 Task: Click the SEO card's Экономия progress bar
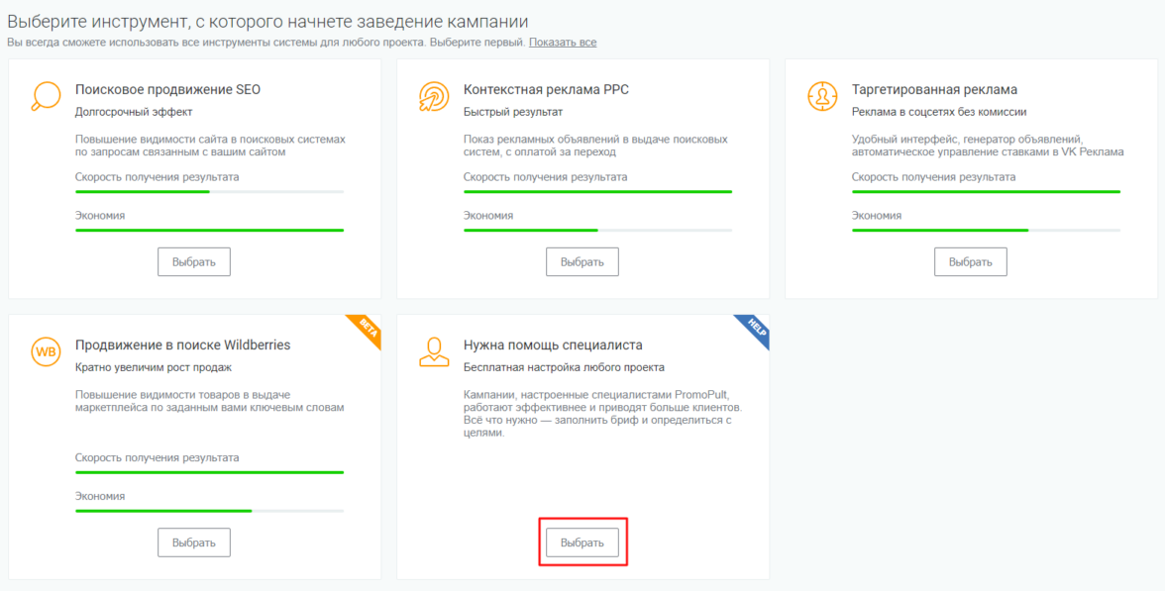click(x=209, y=230)
